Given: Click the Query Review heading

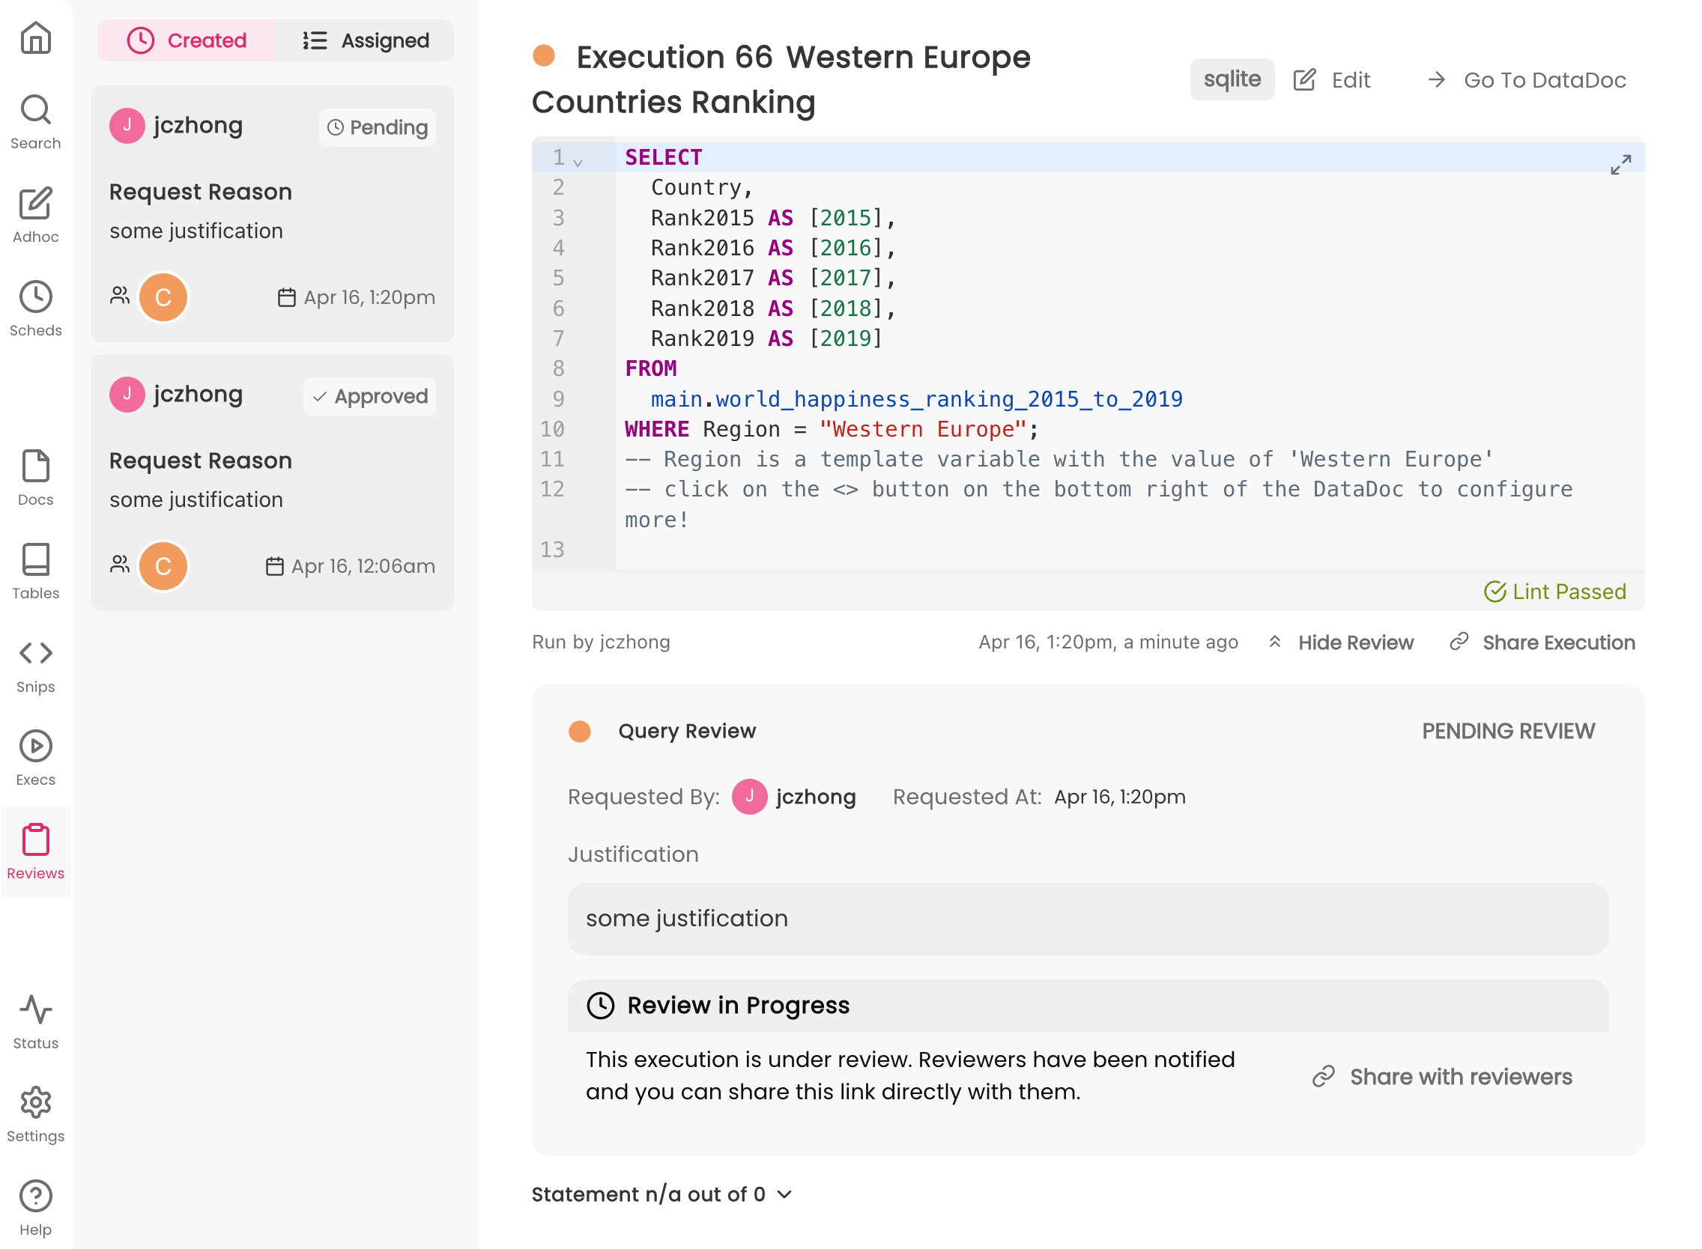Looking at the screenshot, I should point(687,731).
